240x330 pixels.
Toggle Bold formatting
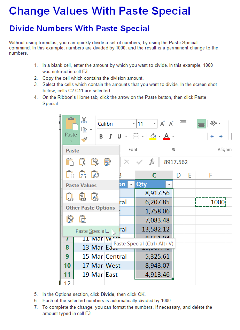pyautogui.click(x=101, y=136)
